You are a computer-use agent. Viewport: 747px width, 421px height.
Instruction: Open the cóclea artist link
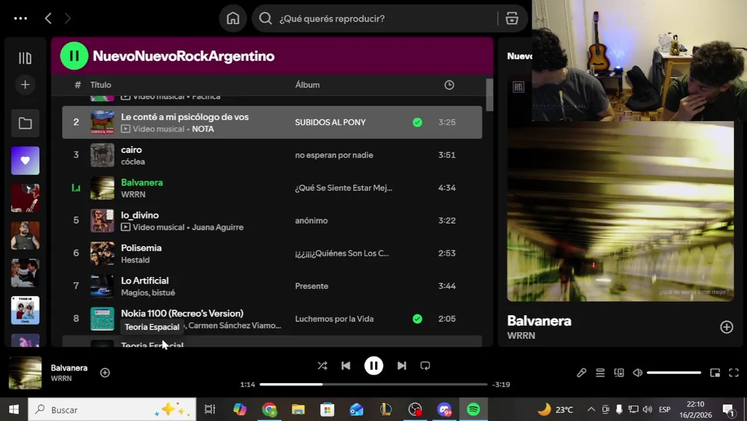pyautogui.click(x=133, y=162)
